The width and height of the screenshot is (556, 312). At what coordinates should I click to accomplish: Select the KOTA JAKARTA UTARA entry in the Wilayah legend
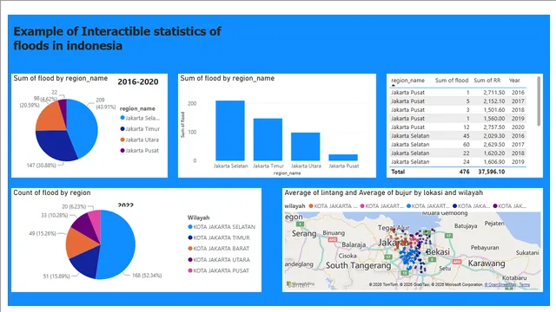click(219, 260)
